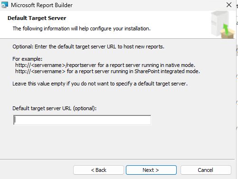Click the native mode example URL line

[105, 65]
